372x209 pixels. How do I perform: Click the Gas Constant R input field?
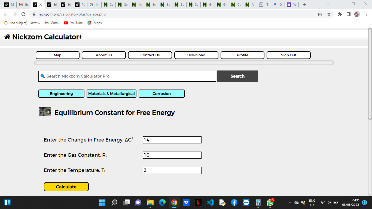tap(172, 155)
